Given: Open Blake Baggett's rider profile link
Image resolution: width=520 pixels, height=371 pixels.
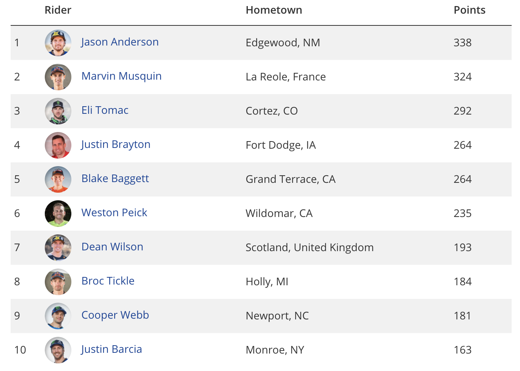Looking at the screenshot, I should pos(115,179).
